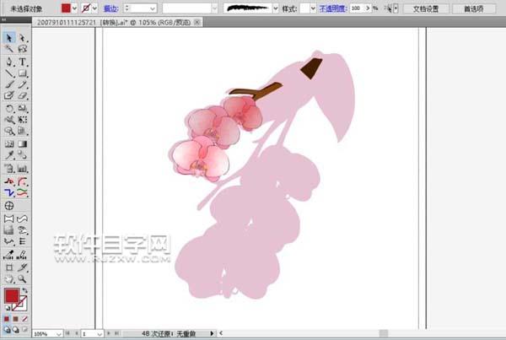Select the Paintbrush tool
The height and width of the screenshot is (340, 506).
click(9, 85)
